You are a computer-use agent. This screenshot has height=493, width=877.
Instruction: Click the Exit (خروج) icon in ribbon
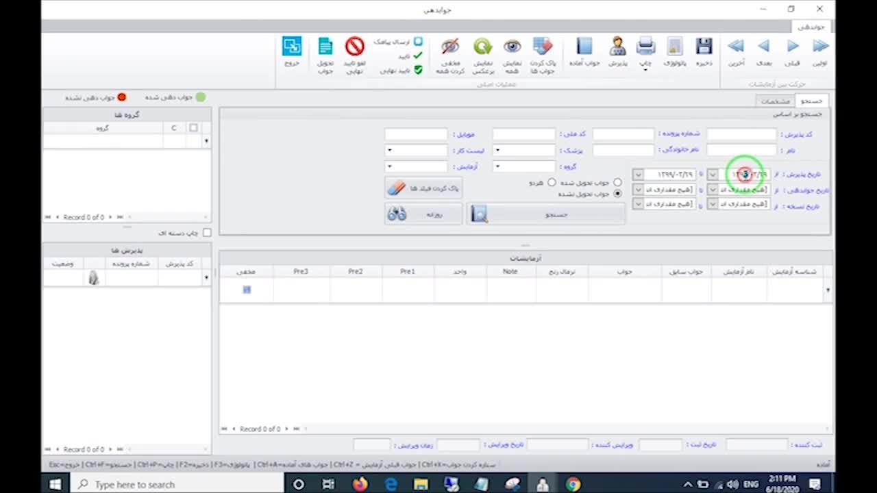[x=292, y=47]
